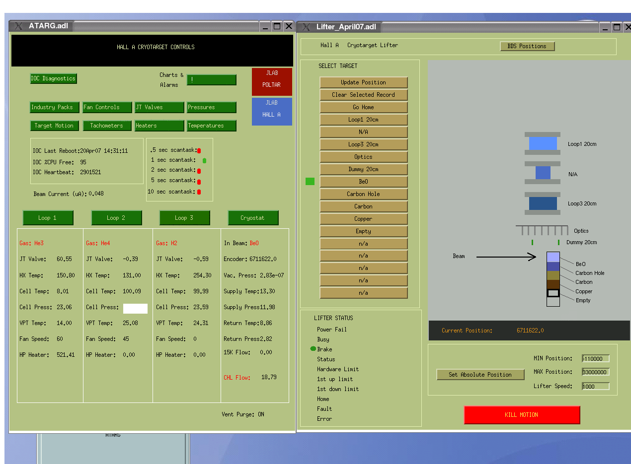Click the Carbon Hole segment of target stack
This screenshot has width=631, height=464.
pyautogui.click(x=553, y=266)
